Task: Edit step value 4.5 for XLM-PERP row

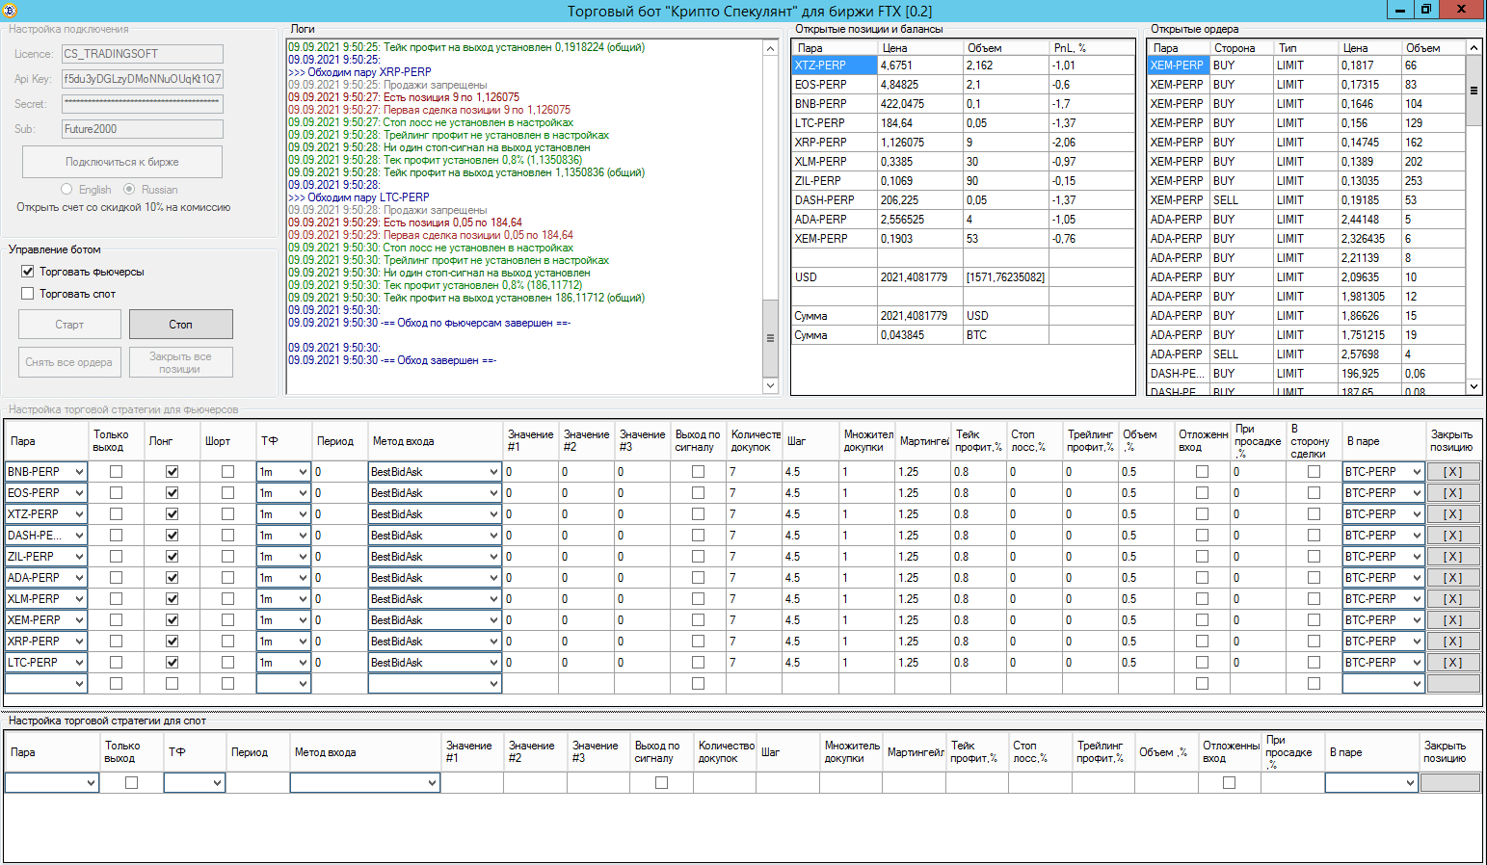Action: pyautogui.click(x=810, y=599)
